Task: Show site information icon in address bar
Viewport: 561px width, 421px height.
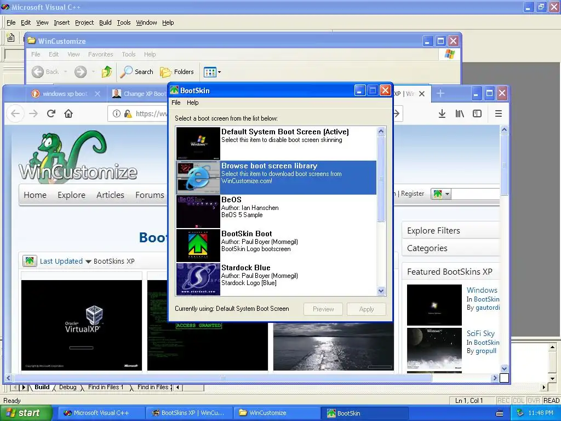Action: [116, 113]
